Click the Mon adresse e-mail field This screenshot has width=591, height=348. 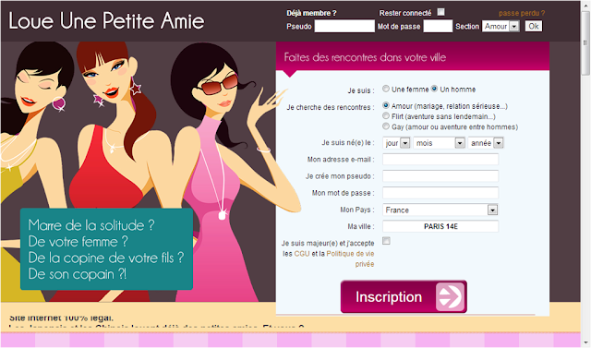coord(440,160)
